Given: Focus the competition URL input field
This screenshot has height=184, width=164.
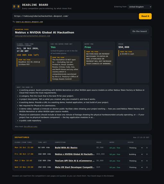Looking at the screenshot, I should 75,16.
